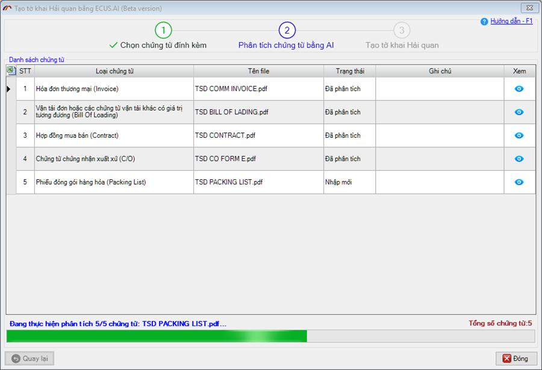Open the Hướng dẫn - F1 help link
Image resolution: width=542 pixels, height=370 pixels.
[511, 21]
